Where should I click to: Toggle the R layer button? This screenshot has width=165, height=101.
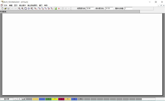[19, 99]
